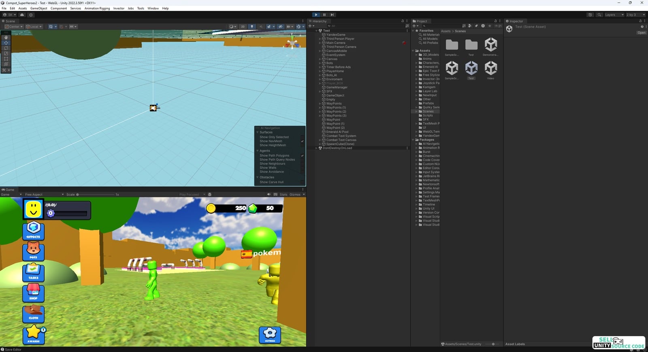Expand the DontDestroyOnLoad scene in Hierarchy
The image size is (648, 352).
tap(316, 148)
